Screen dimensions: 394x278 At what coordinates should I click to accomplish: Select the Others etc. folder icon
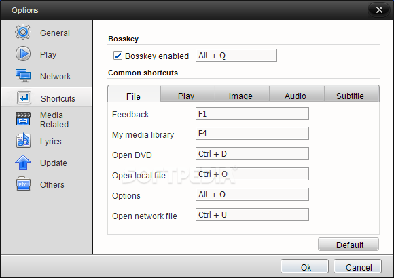tap(23, 184)
